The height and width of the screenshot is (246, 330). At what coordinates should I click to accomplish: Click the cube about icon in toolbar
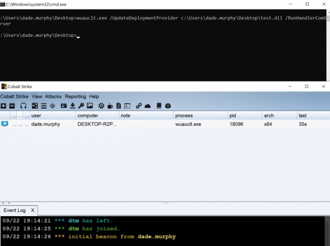point(168,106)
